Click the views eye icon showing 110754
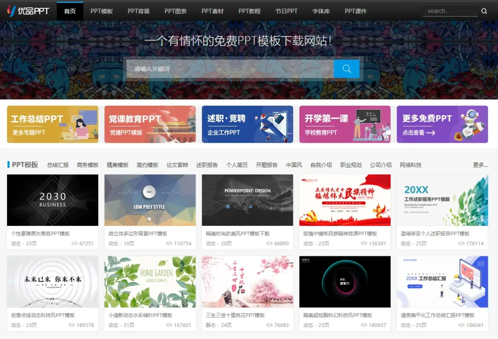The width and height of the screenshot is (498, 339). pos(169,243)
